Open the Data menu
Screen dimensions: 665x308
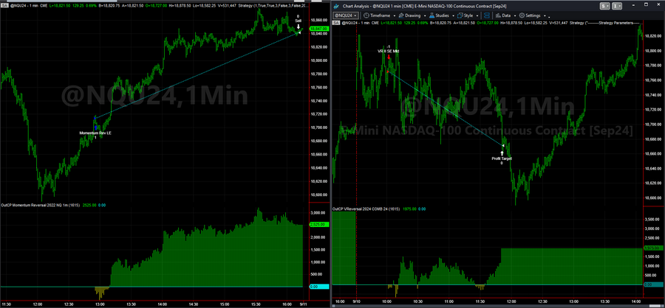[x=505, y=15]
